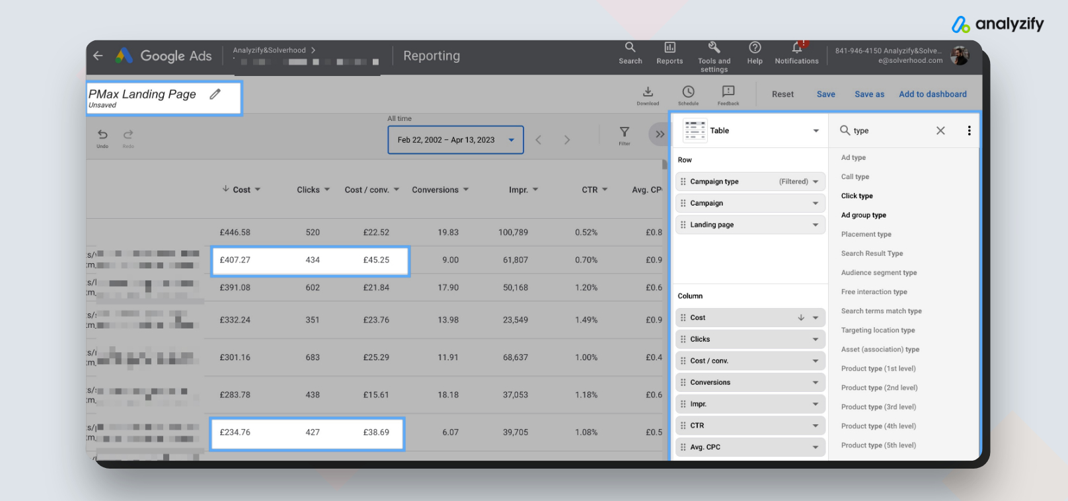Click the type search input field
The width and height of the screenshot is (1068, 501).
tap(890, 131)
